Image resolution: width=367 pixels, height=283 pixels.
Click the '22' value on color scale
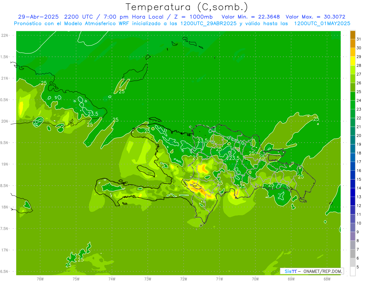[359, 118]
